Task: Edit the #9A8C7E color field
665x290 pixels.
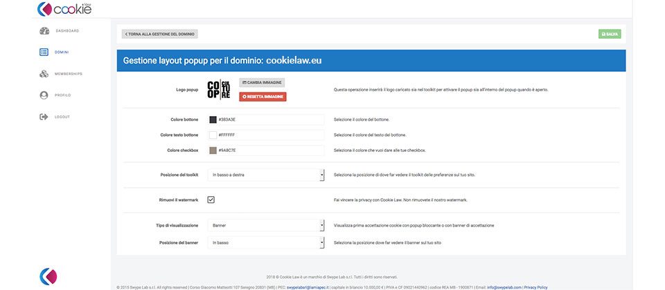Action: tap(266, 151)
